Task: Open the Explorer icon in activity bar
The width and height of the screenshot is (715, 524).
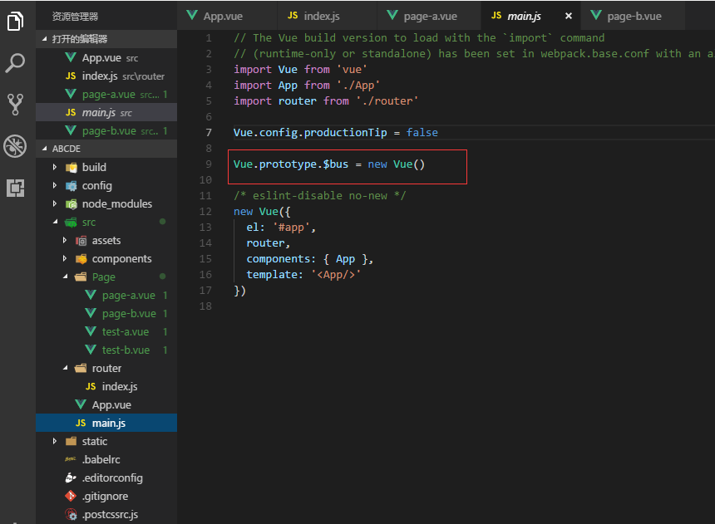Action: point(16,22)
